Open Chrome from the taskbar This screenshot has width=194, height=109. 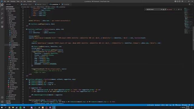tap(9, 107)
